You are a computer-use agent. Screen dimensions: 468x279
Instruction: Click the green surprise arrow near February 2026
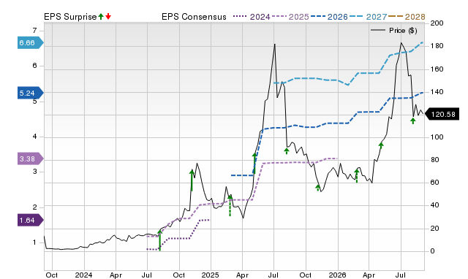pos(357,175)
